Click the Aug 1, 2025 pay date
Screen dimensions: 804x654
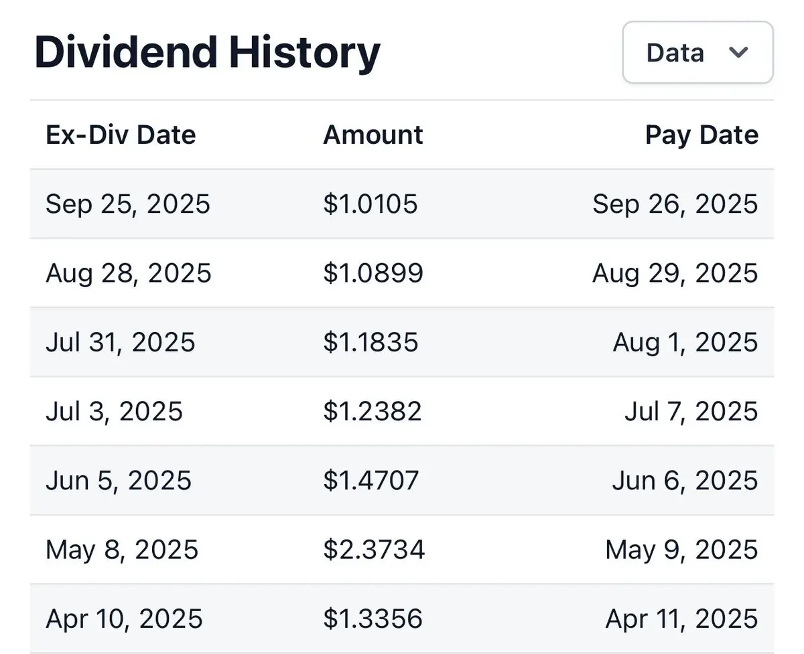pos(685,343)
